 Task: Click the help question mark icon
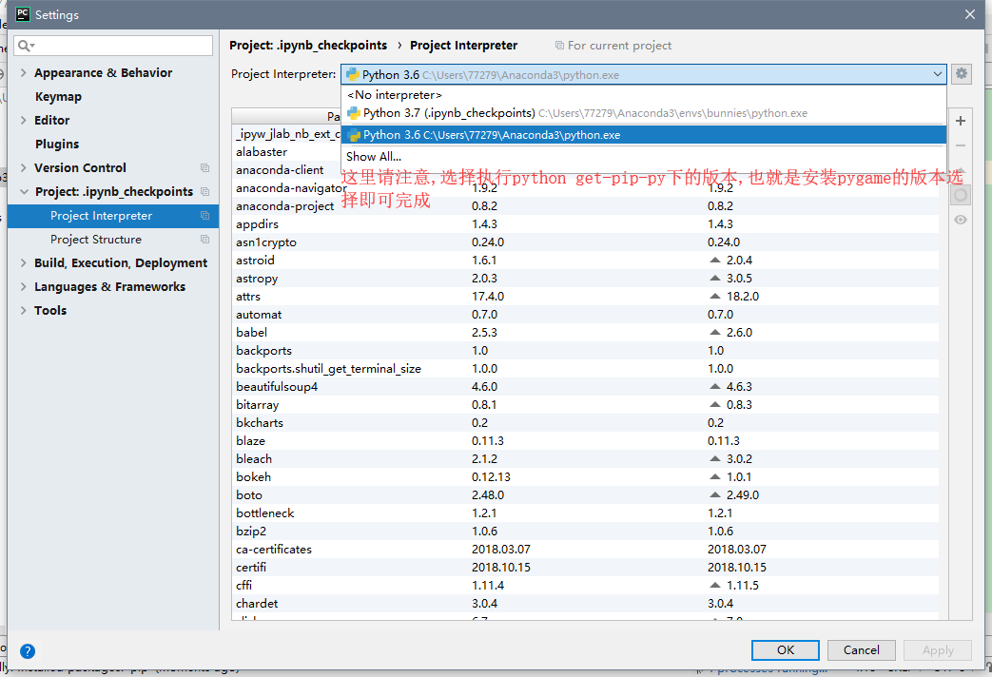[x=28, y=650]
